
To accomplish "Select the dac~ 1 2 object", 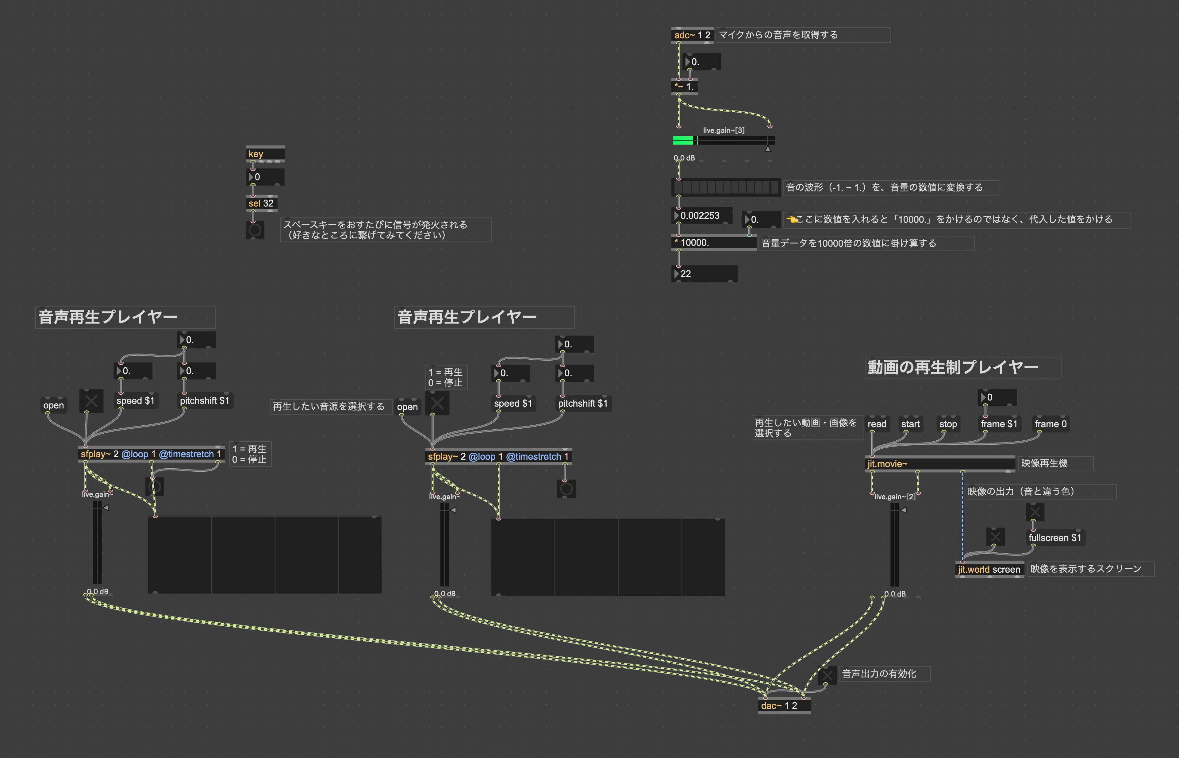I will click(x=785, y=706).
